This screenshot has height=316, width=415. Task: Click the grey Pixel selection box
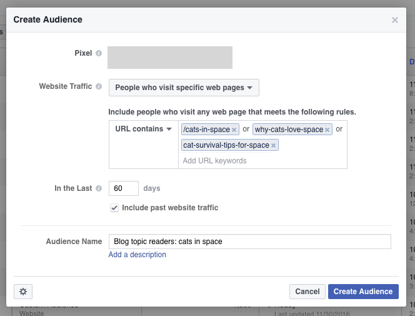click(170, 58)
